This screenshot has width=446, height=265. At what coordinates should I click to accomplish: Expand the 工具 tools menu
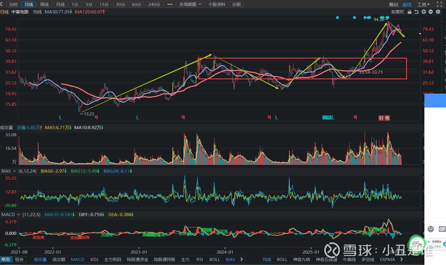click(423, 5)
